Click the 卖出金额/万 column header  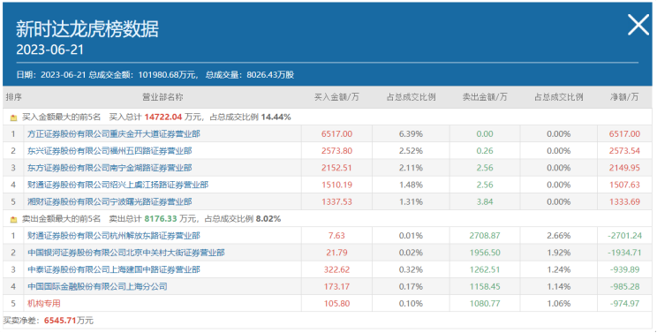point(485,97)
